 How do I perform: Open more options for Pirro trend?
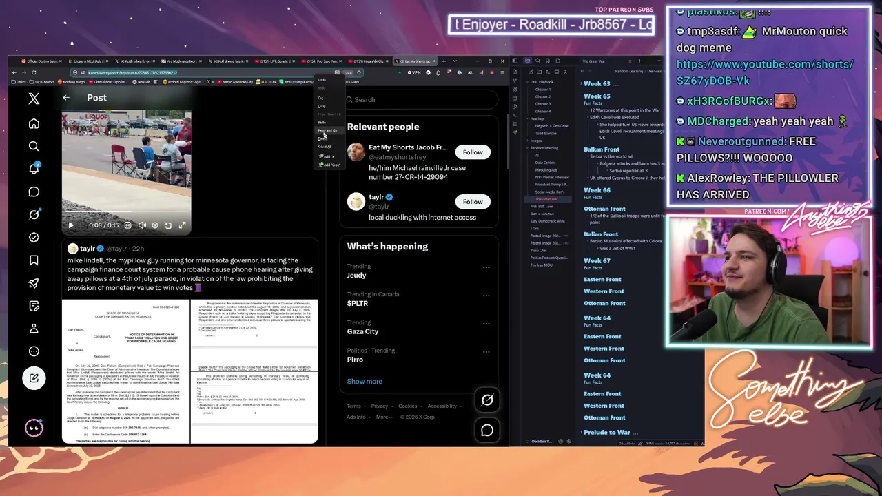pos(486,352)
